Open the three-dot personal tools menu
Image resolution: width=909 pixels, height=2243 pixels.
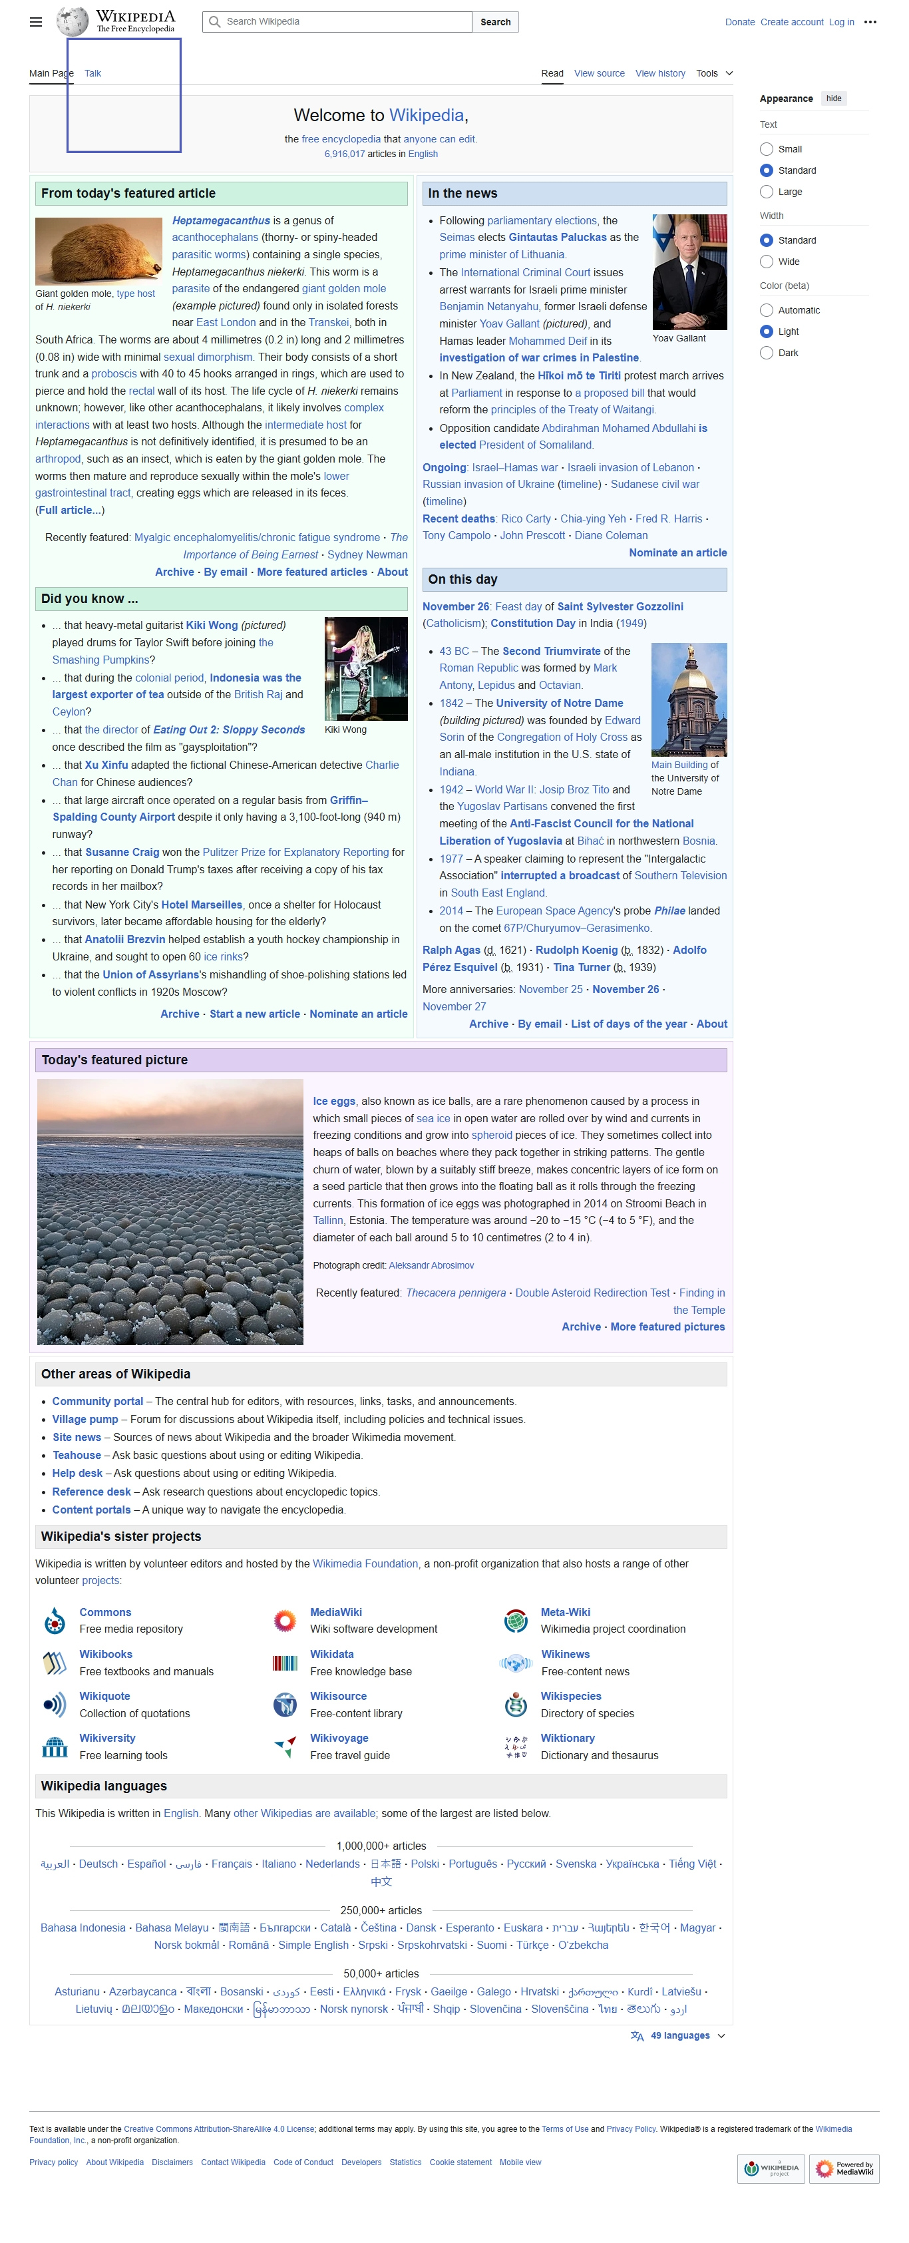(870, 22)
